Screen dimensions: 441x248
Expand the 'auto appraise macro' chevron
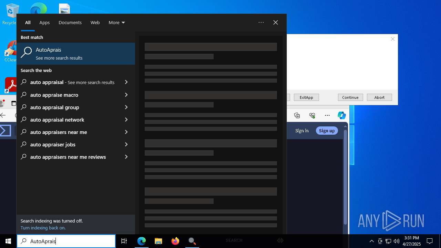click(x=126, y=95)
